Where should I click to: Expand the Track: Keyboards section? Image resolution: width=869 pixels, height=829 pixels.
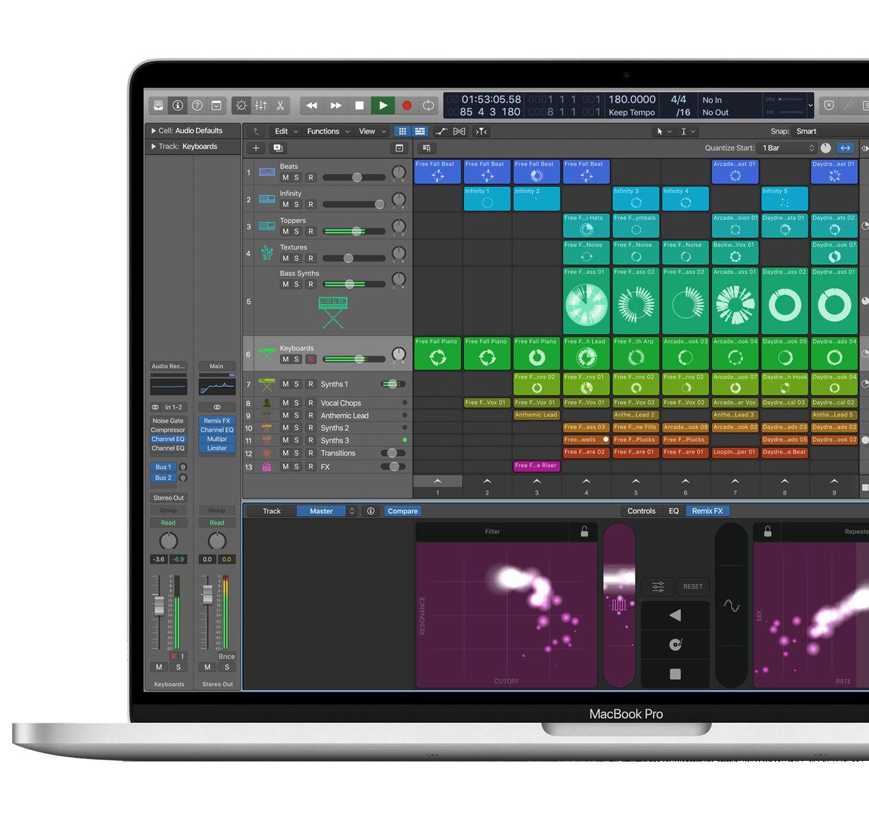(154, 147)
